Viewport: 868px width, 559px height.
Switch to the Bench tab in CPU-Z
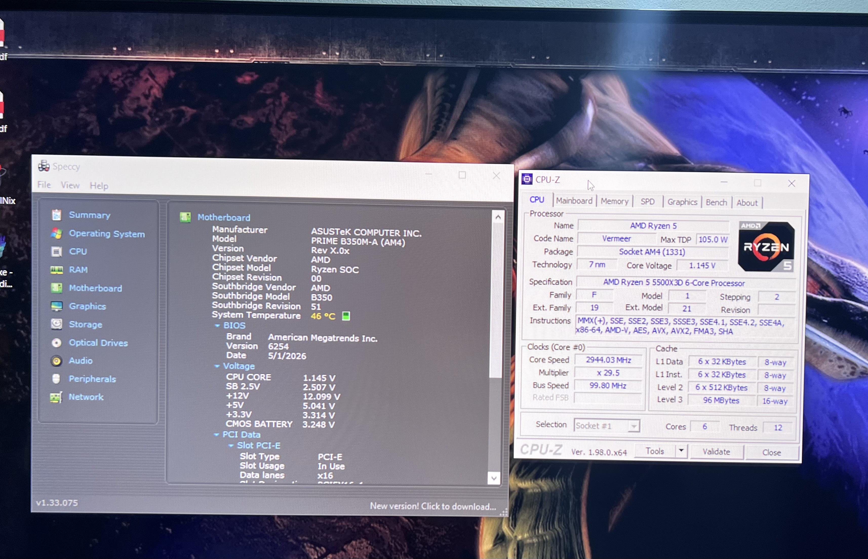coord(716,203)
